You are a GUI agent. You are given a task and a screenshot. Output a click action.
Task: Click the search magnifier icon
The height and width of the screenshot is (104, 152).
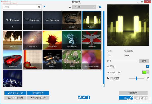39,7
